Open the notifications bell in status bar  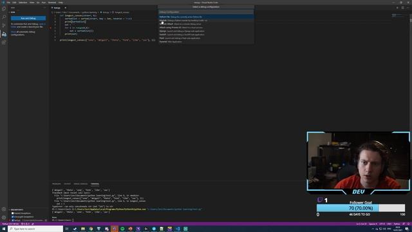point(409,224)
